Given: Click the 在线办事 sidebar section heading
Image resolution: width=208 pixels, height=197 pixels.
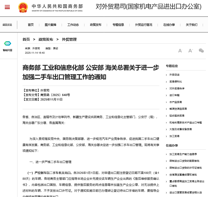Looking at the screenshot, I should tap(172, 145).
